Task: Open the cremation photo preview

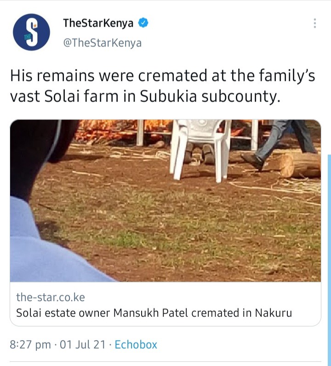Action: tap(165, 201)
